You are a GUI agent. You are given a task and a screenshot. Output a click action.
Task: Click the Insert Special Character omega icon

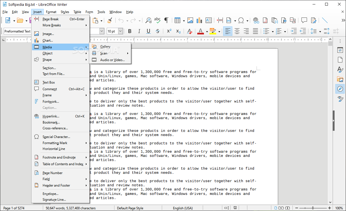(x=241, y=20)
